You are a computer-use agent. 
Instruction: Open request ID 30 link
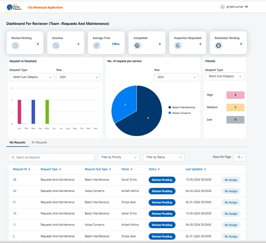[14, 191]
